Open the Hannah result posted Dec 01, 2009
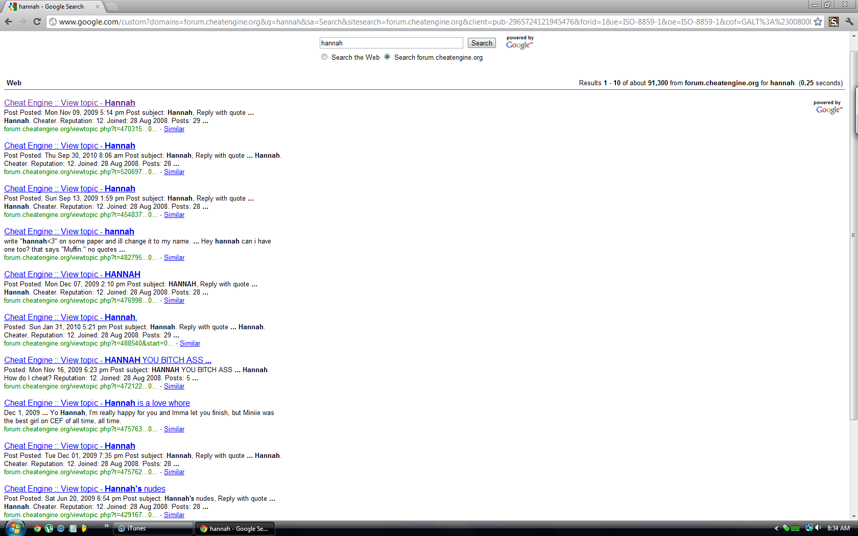 [69, 446]
